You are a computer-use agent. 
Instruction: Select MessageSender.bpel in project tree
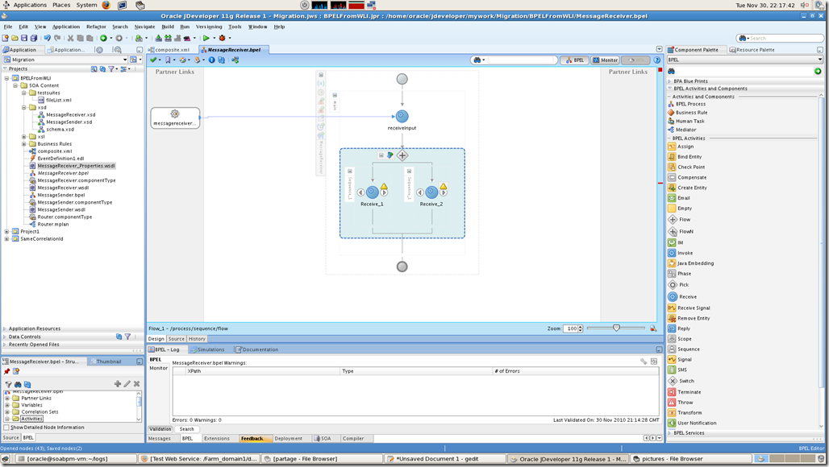tap(60, 195)
